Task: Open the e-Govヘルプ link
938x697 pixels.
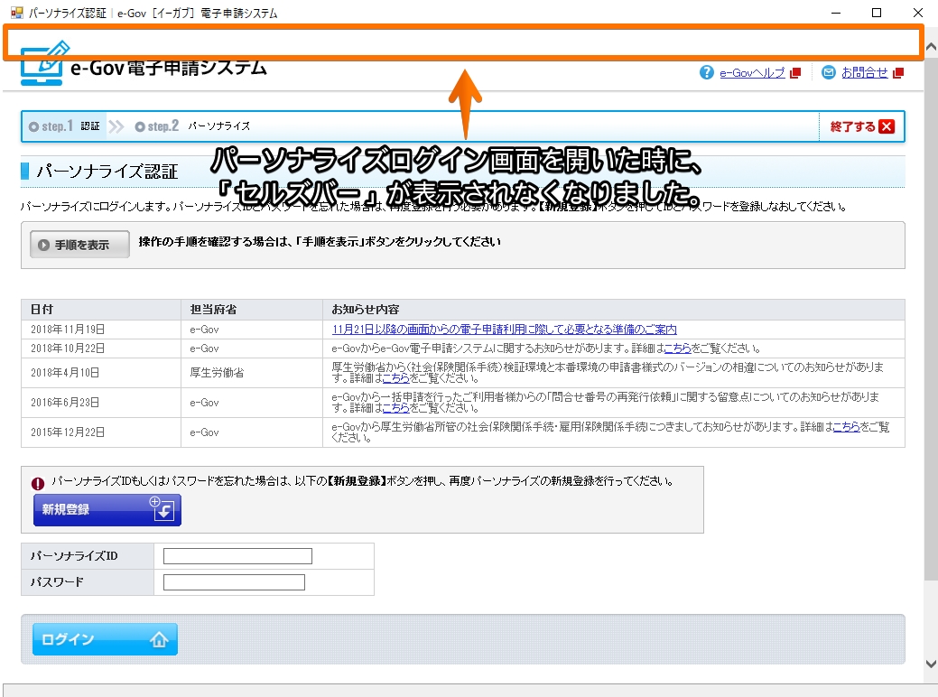Action: [752, 73]
